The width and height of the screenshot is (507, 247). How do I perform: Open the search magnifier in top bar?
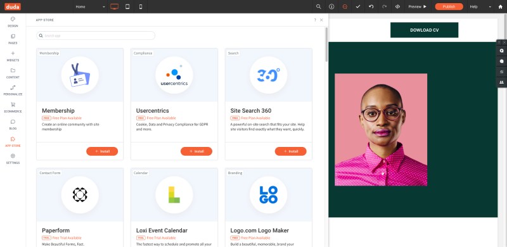(319, 6)
